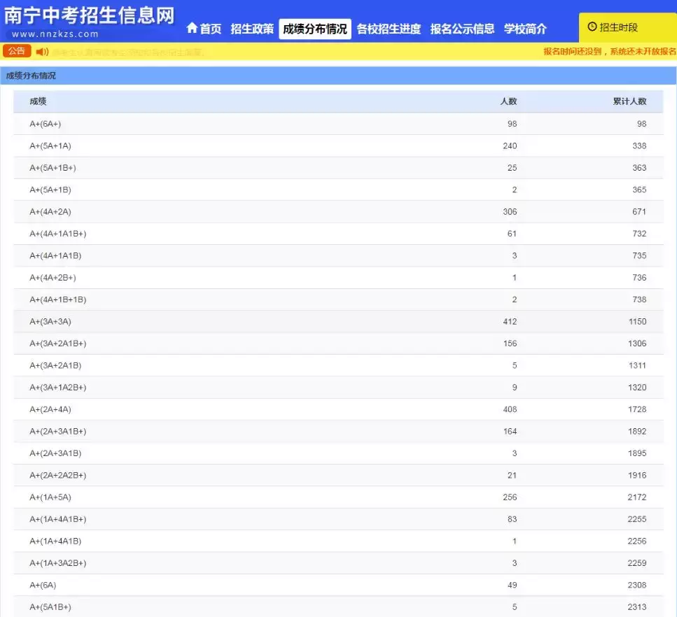Click the 成绩分布情况 blue section header
The width and height of the screenshot is (677, 617).
coord(30,76)
